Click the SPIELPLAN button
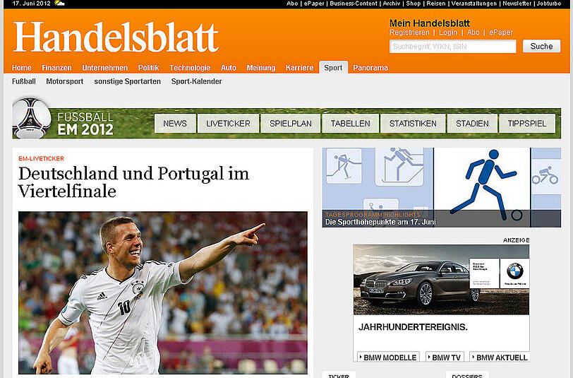573x378 pixels. tap(291, 124)
